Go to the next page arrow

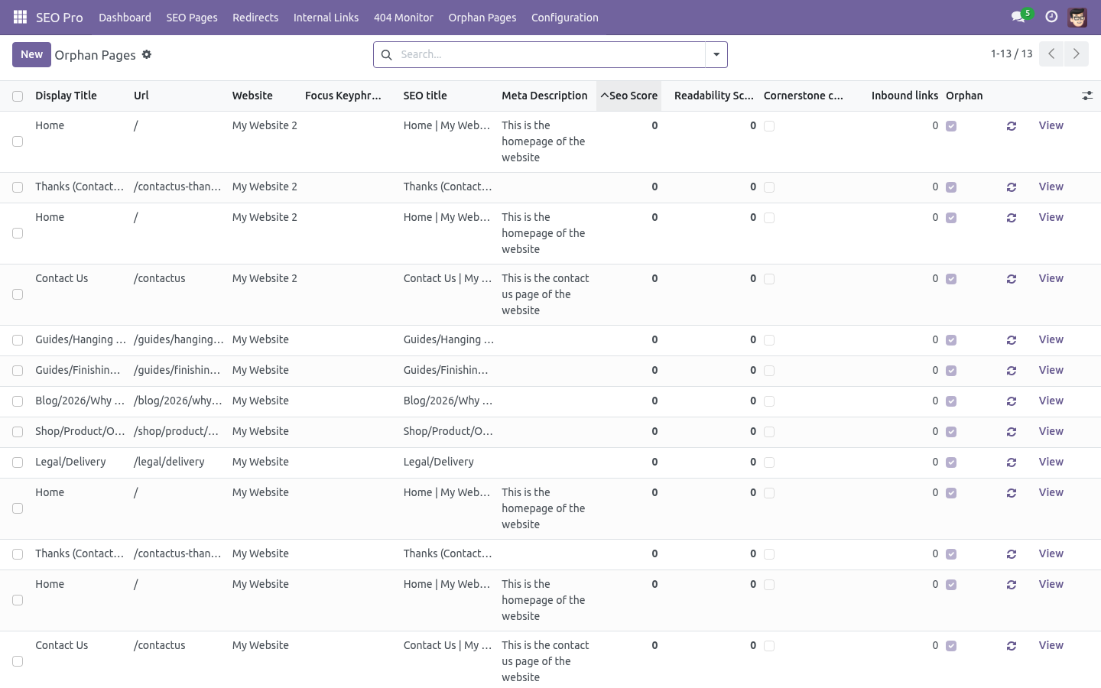1076,54
